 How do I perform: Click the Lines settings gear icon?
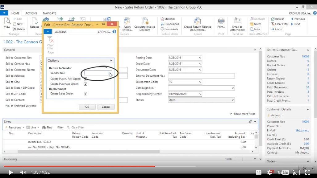pyautogui.click(x=250, y=122)
